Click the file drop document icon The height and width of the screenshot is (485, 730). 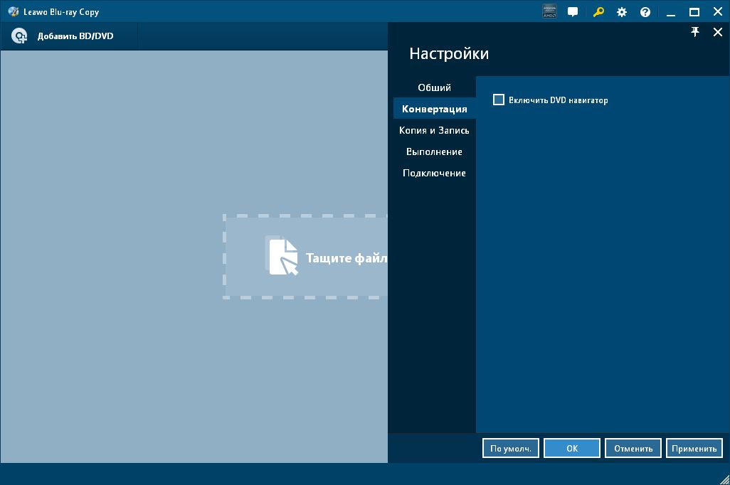(x=283, y=257)
